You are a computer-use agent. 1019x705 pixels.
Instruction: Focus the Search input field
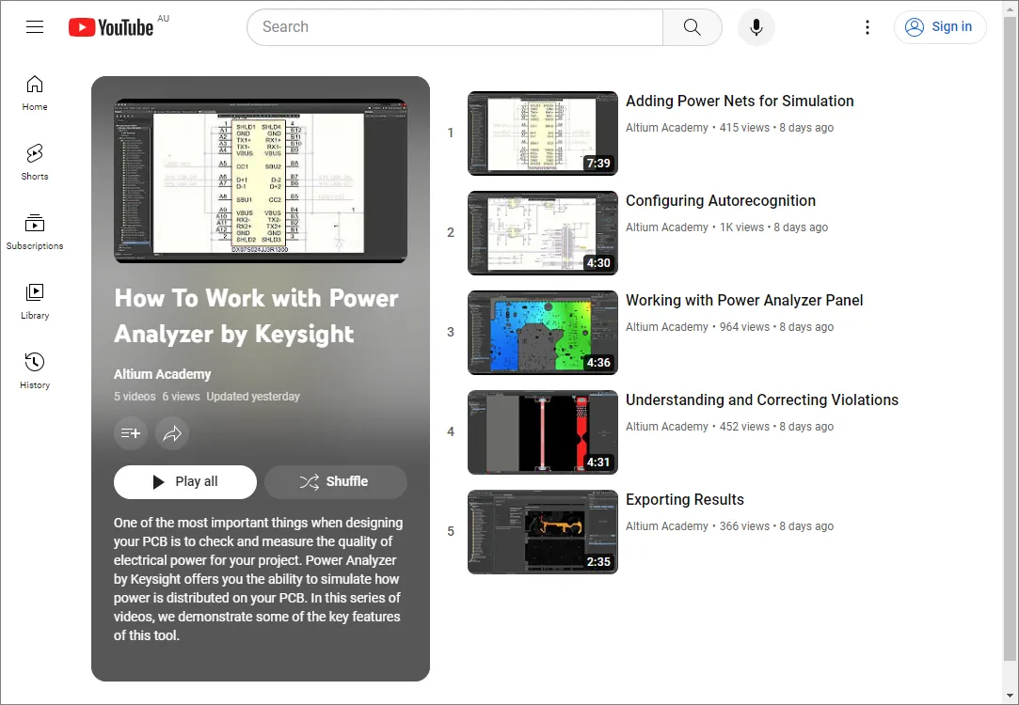[454, 27]
